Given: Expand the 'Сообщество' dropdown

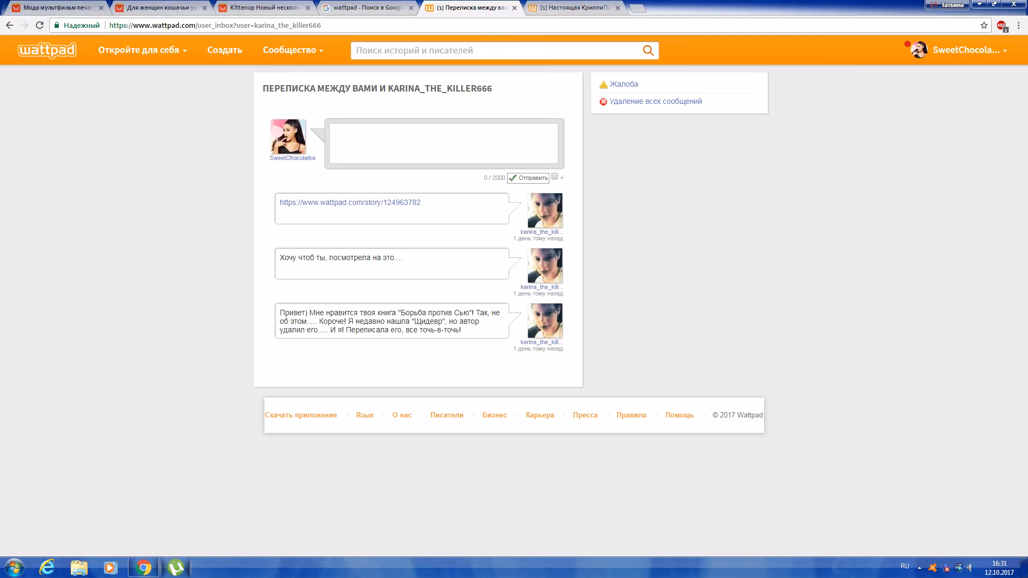Looking at the screenshot, I should (x=293, y=50).
